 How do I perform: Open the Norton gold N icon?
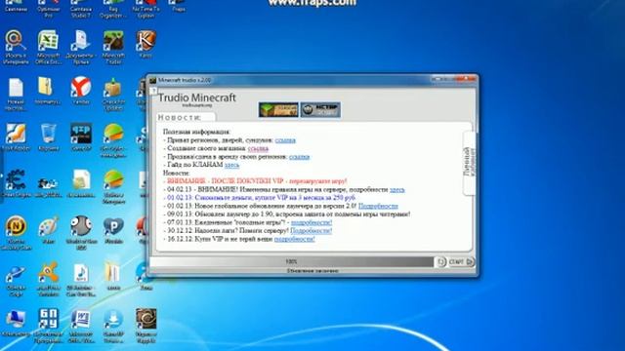pos(16,226)
